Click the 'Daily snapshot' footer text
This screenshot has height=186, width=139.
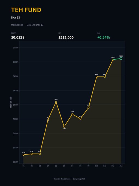pyautogui.click(x=79, y=179)
